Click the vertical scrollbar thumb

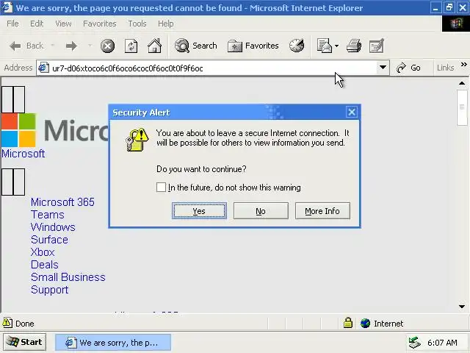pos(462,107)
